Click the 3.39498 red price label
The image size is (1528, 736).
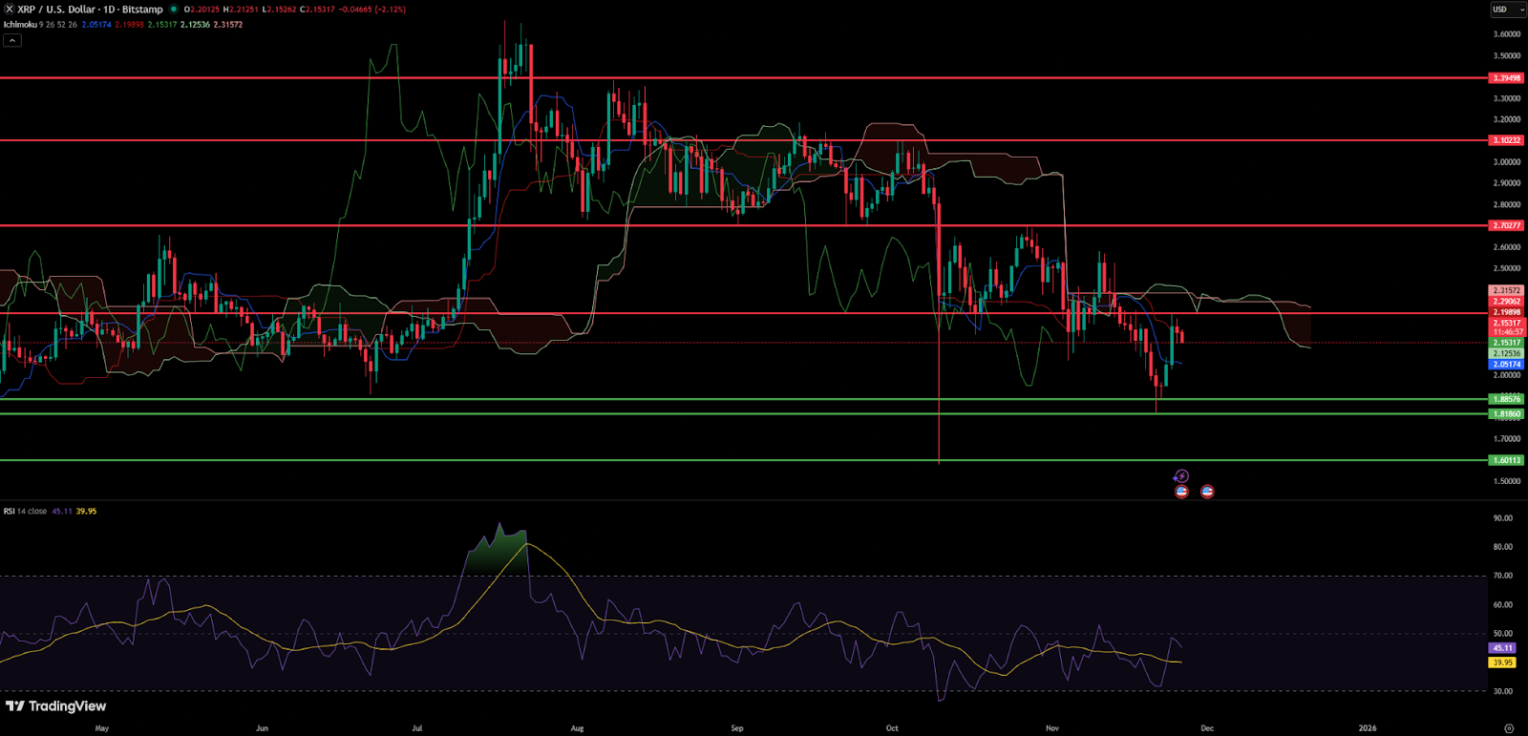coord(1507,78)
